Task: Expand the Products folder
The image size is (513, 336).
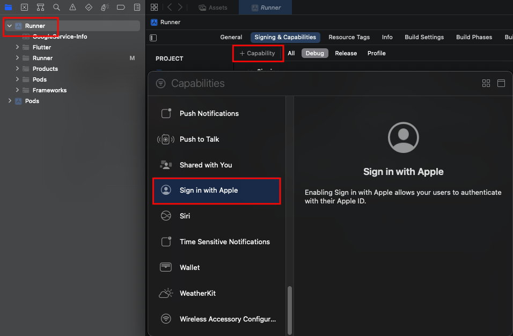Action: click(x=17, y=69)
